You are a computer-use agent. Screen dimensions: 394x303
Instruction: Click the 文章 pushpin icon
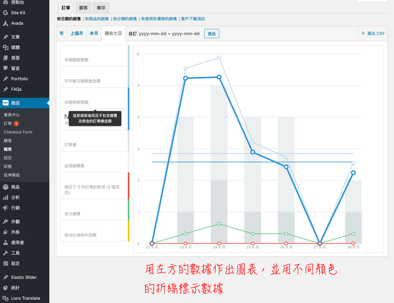click(x=6, y=37)
